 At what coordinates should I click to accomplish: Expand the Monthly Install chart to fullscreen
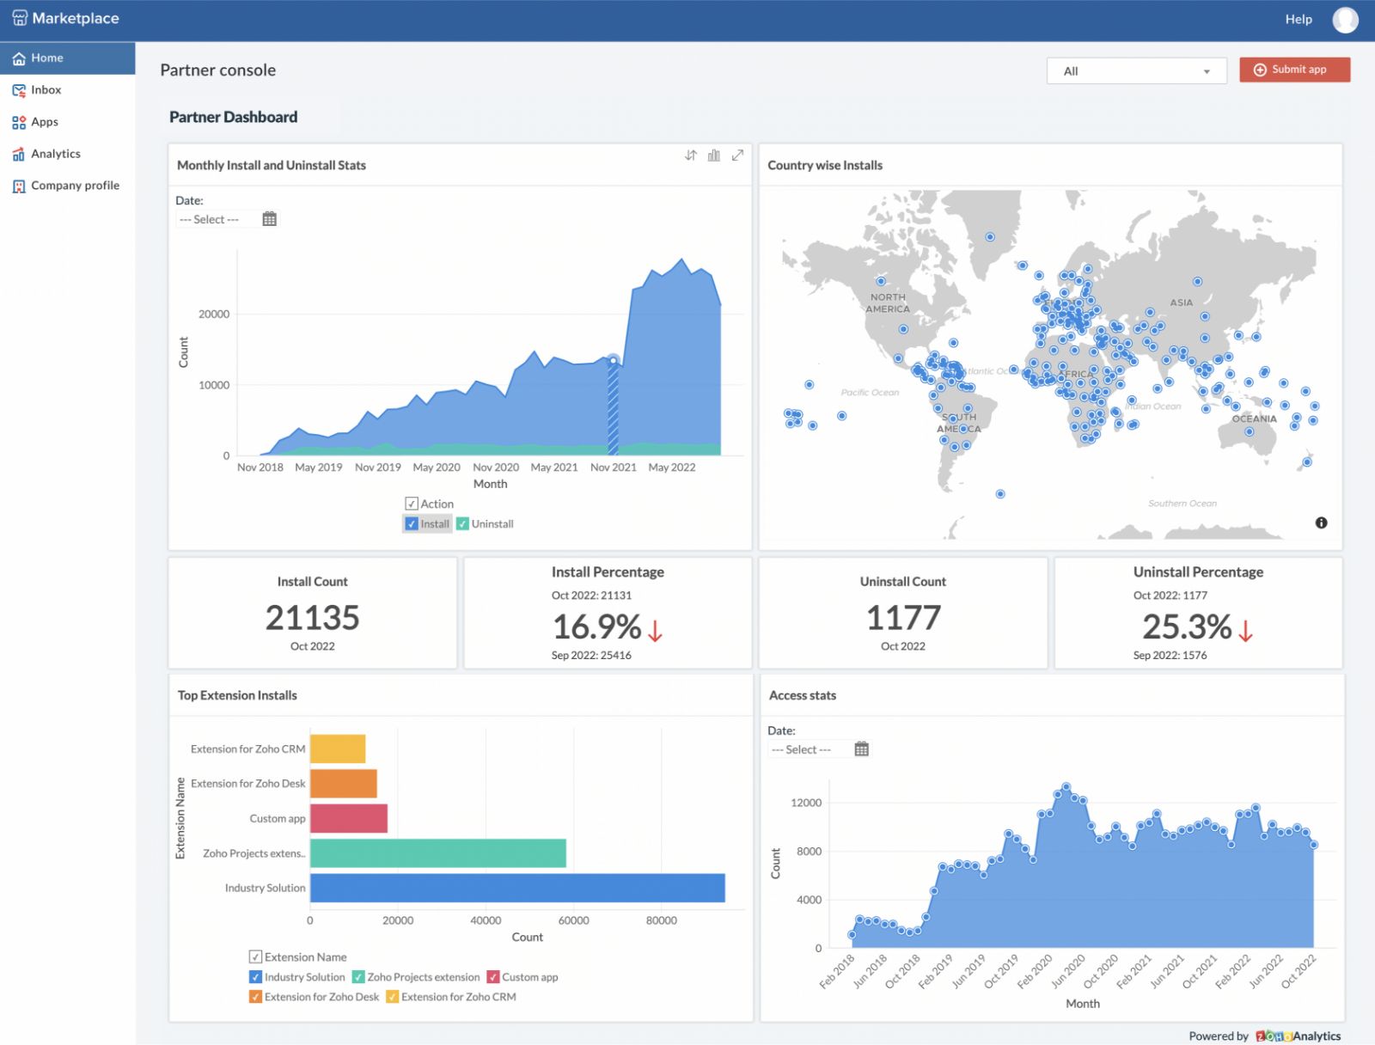[737, 156]
